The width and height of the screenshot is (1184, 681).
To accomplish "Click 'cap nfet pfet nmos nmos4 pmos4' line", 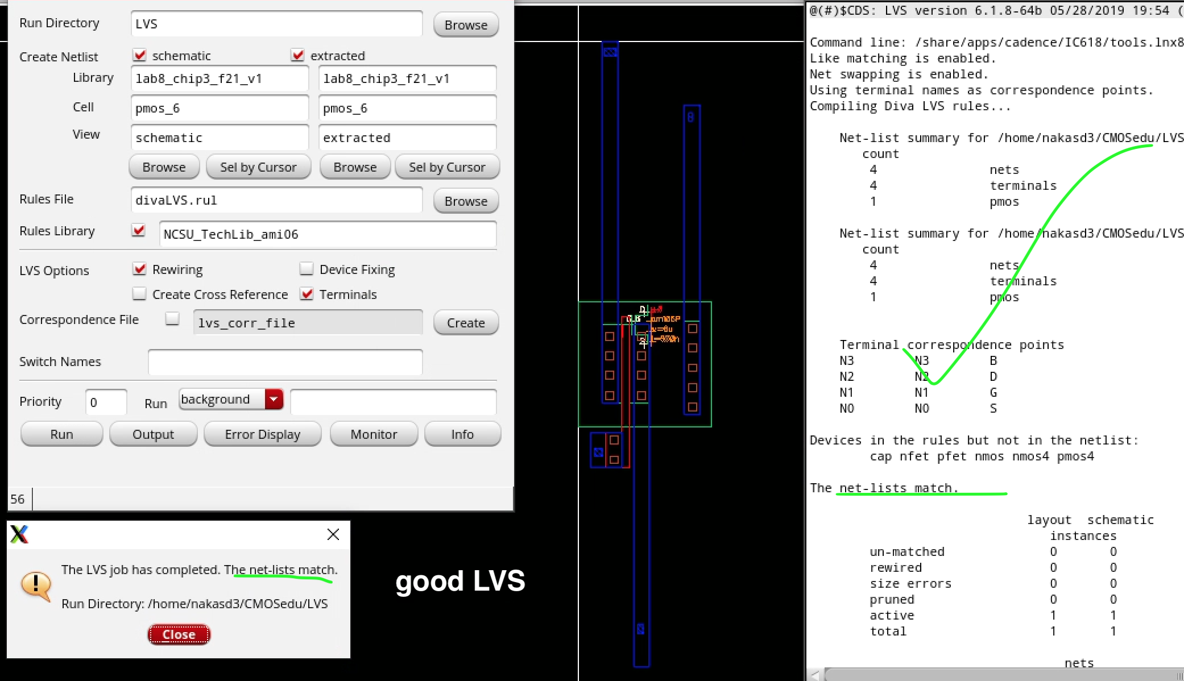I will click(982, 456).
